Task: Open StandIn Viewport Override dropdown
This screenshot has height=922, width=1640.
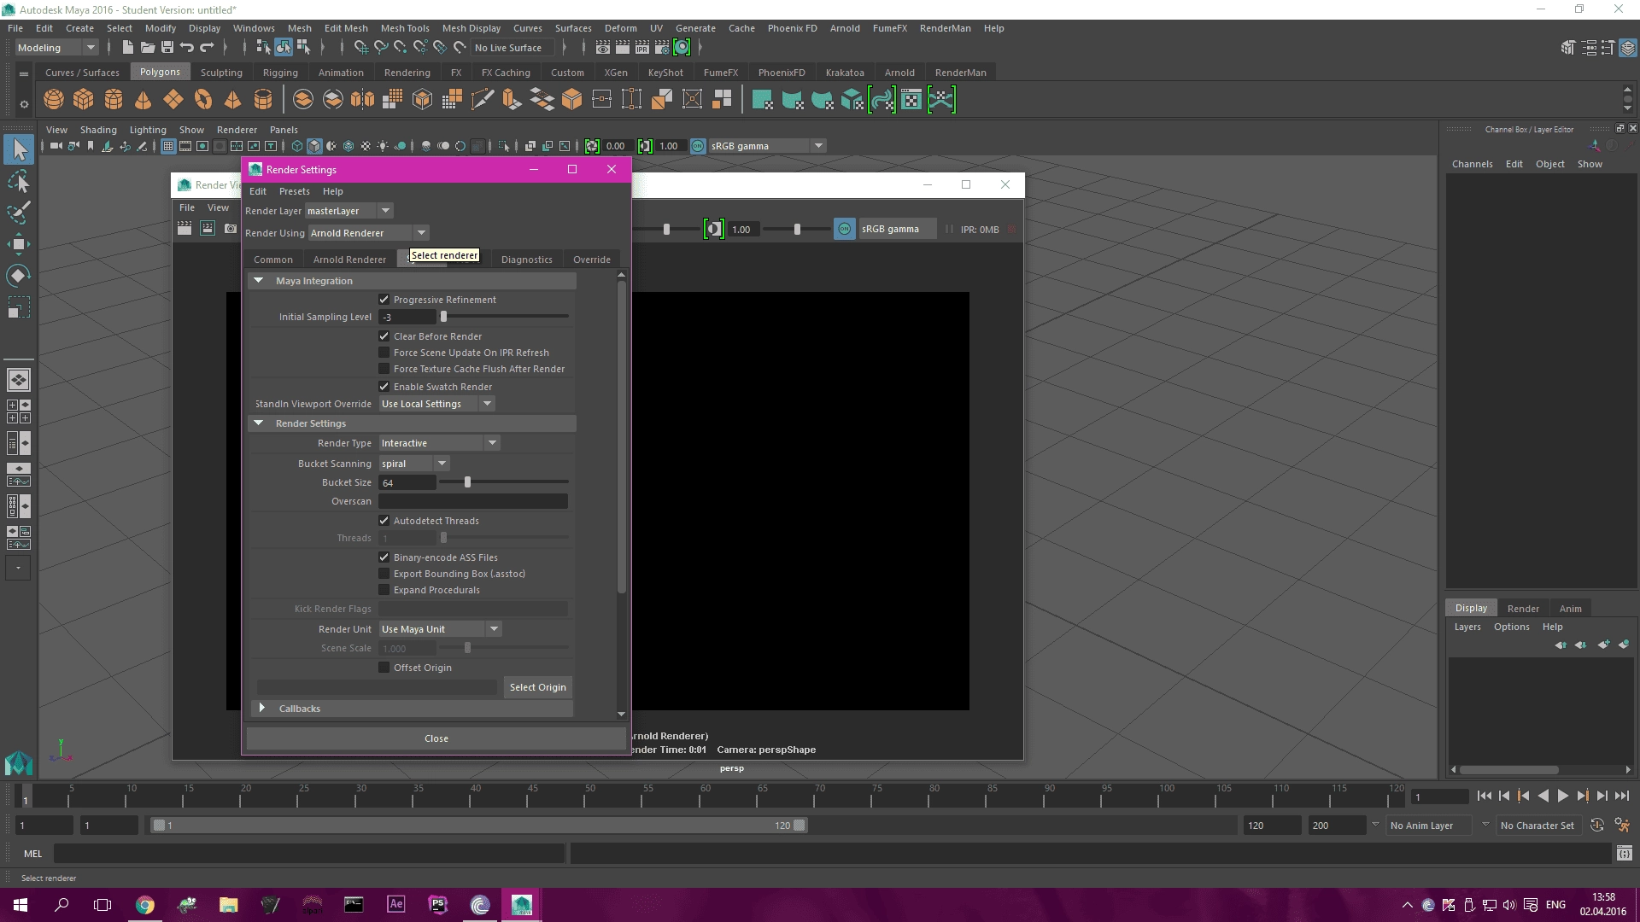Action: [436, 404]
